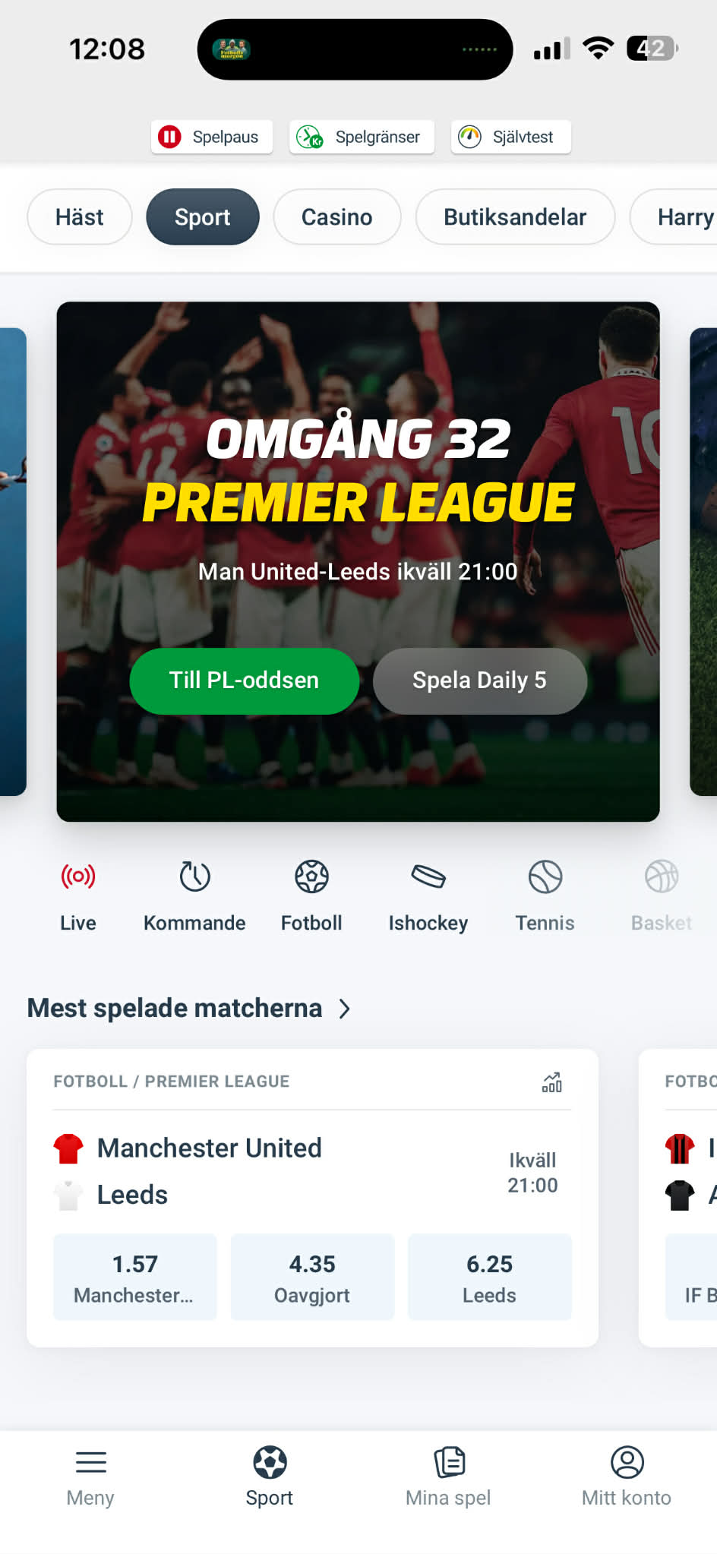Open Mina spel coupon icon
This screenshot has width=717, height=1554.
(449, 1462)
